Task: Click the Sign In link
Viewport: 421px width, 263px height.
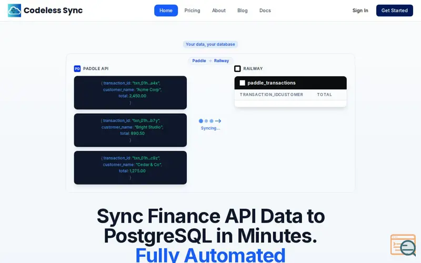Action: [360, 11]
